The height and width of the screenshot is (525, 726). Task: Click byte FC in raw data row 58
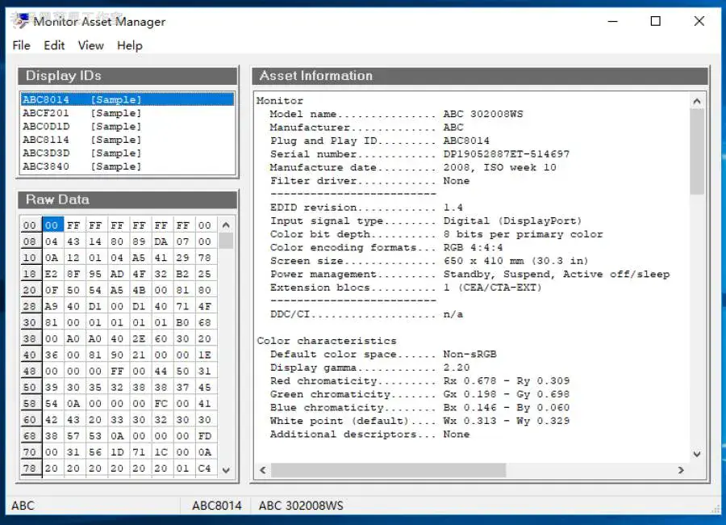pos(161,404)
